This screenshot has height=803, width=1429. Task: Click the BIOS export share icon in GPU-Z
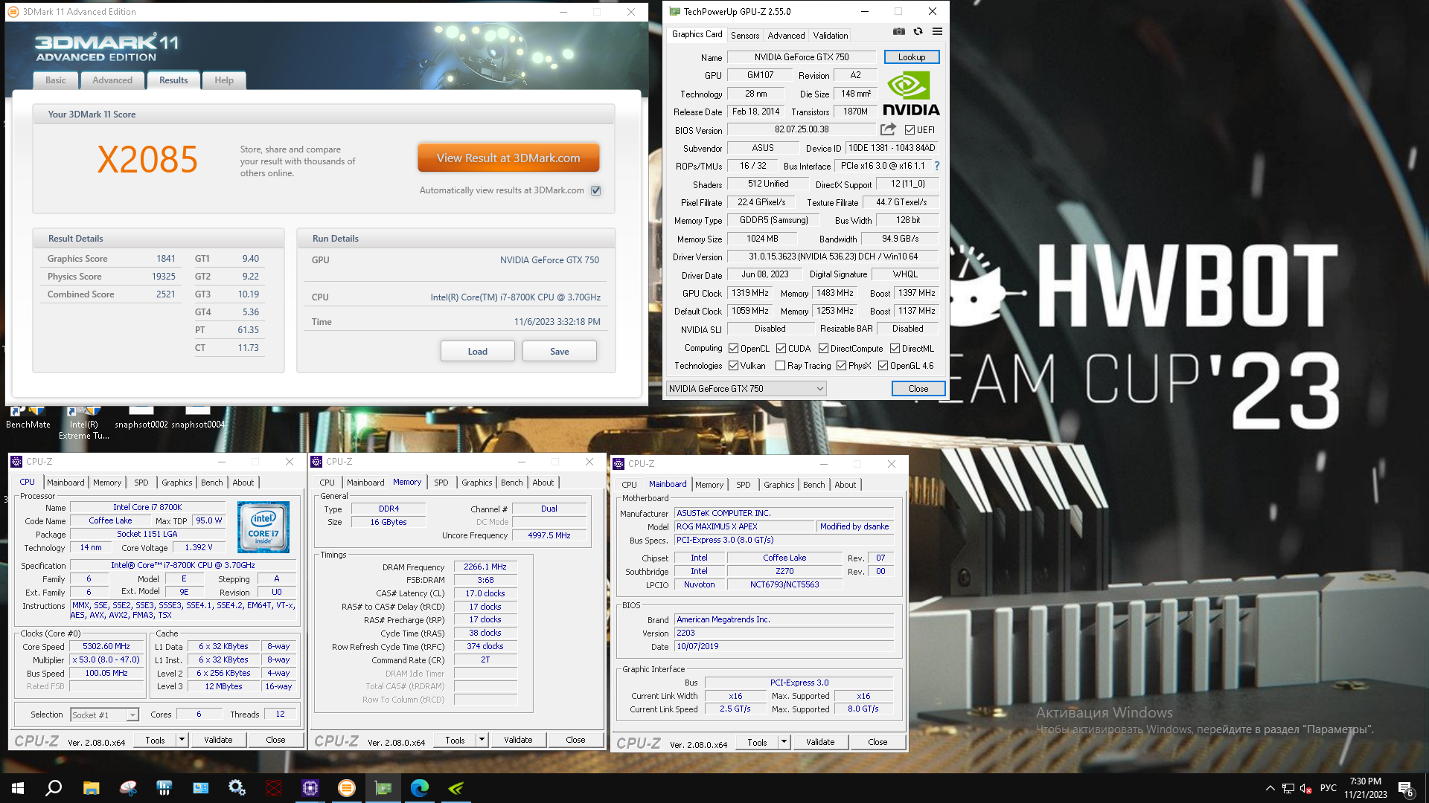[x=888, y=129]
